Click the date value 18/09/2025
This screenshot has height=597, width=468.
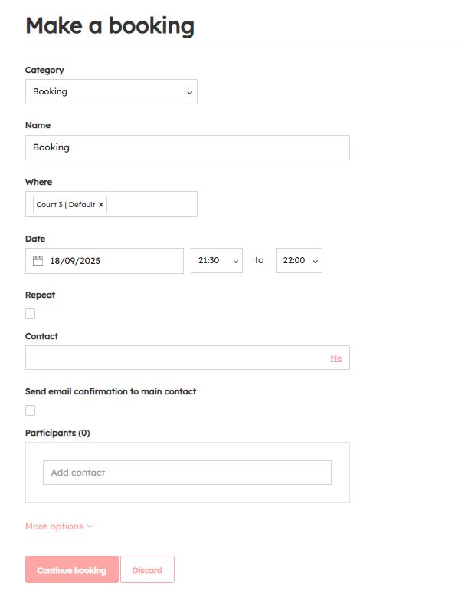pyautogui.click(x=75, y=261)
